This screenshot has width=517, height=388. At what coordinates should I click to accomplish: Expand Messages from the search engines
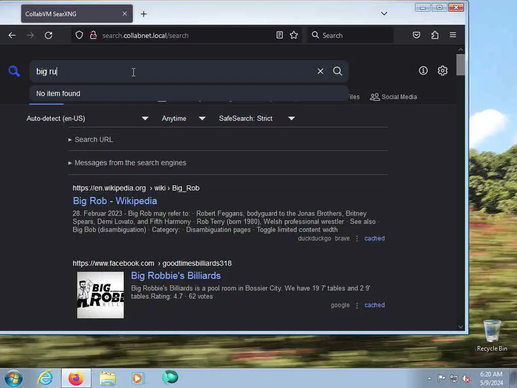click(127, 163)
